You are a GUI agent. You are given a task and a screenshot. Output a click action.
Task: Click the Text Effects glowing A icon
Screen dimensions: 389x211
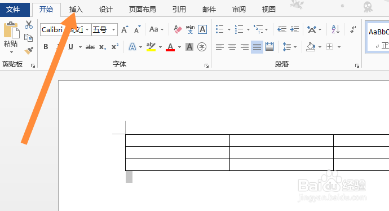132,47
